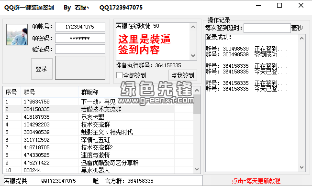
Task: Click the 准备执行群号 364158335 label
Action: point(148,65)
